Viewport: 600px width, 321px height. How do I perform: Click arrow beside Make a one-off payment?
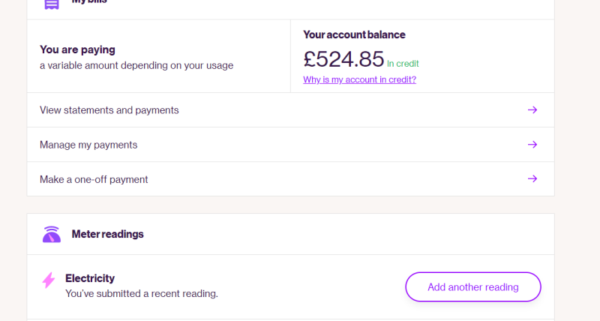(532, 178)
